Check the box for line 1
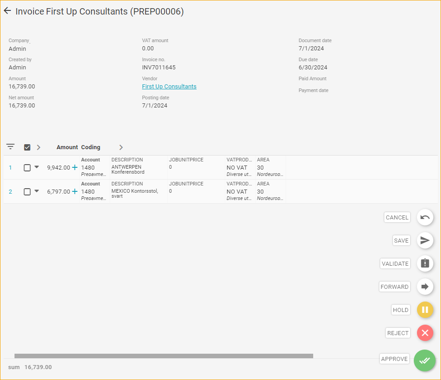Image resolution: width=441 pixels, height=380 pixels. (27, 168)
